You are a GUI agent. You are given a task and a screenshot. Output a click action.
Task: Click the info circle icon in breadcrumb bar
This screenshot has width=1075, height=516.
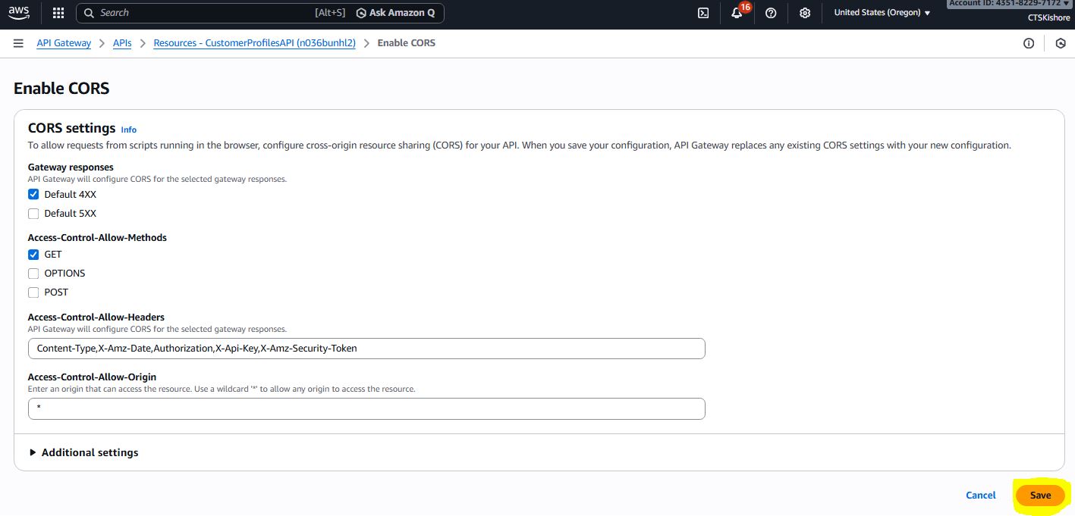(1029, 43)
